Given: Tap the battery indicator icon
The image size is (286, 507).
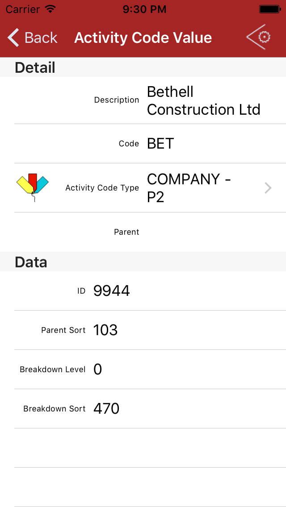Looking at the screenshot, I should pos(269,9).
